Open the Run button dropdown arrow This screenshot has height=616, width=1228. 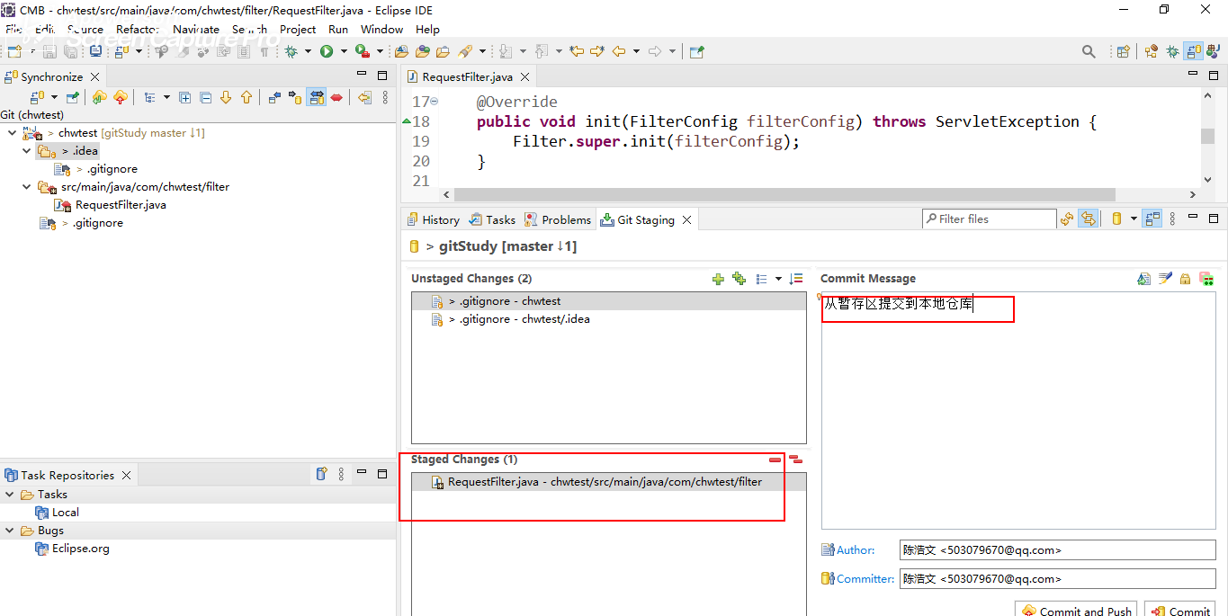tap(342, 51)
